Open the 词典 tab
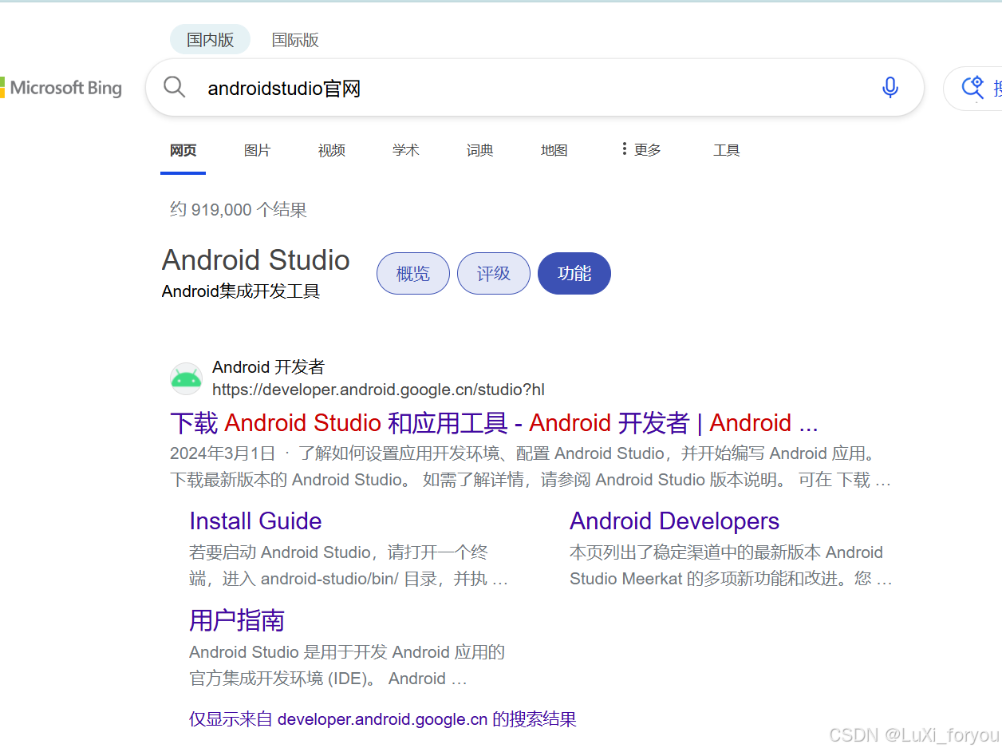 (x=479, y=150)
